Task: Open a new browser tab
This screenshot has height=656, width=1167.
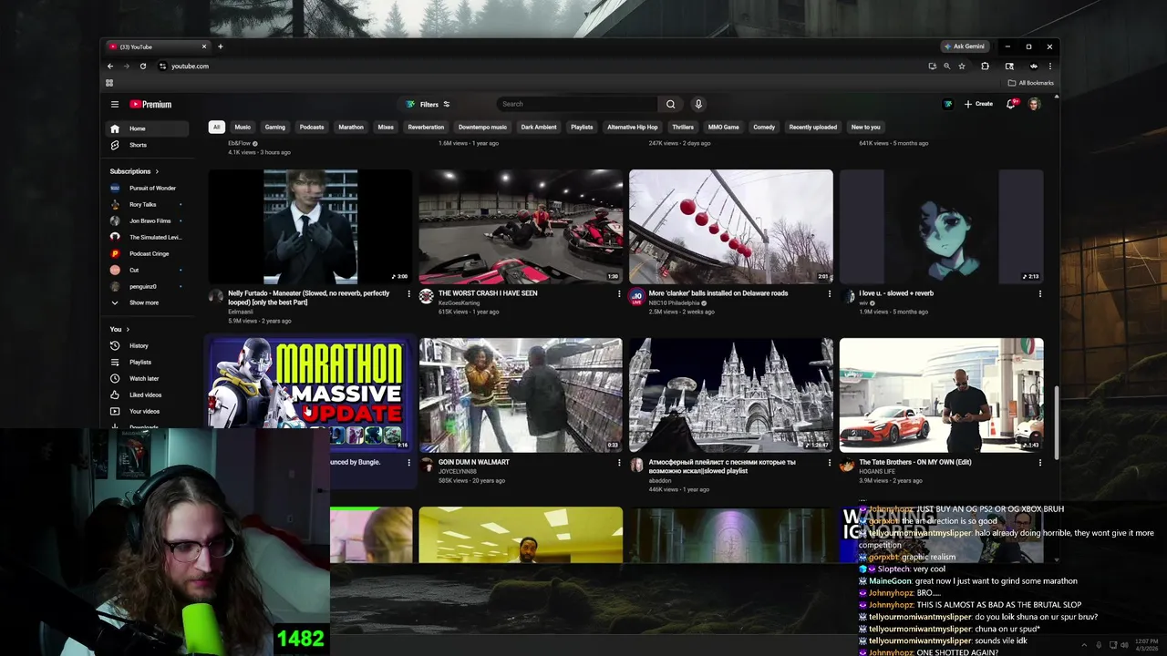Action: click(x=220, y=46)
